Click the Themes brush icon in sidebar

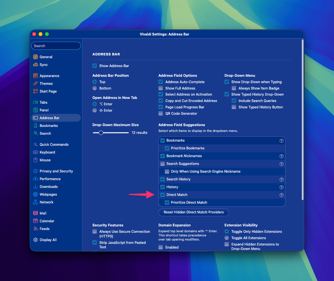point(36,83)
